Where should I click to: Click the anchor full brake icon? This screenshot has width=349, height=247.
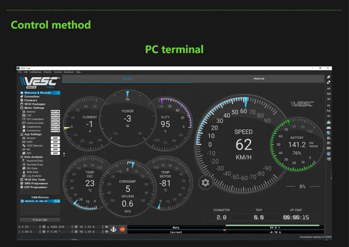click(x=114, y=229)
